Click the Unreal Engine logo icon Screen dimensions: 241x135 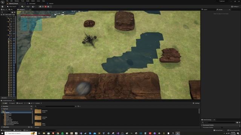pos(3,2)
